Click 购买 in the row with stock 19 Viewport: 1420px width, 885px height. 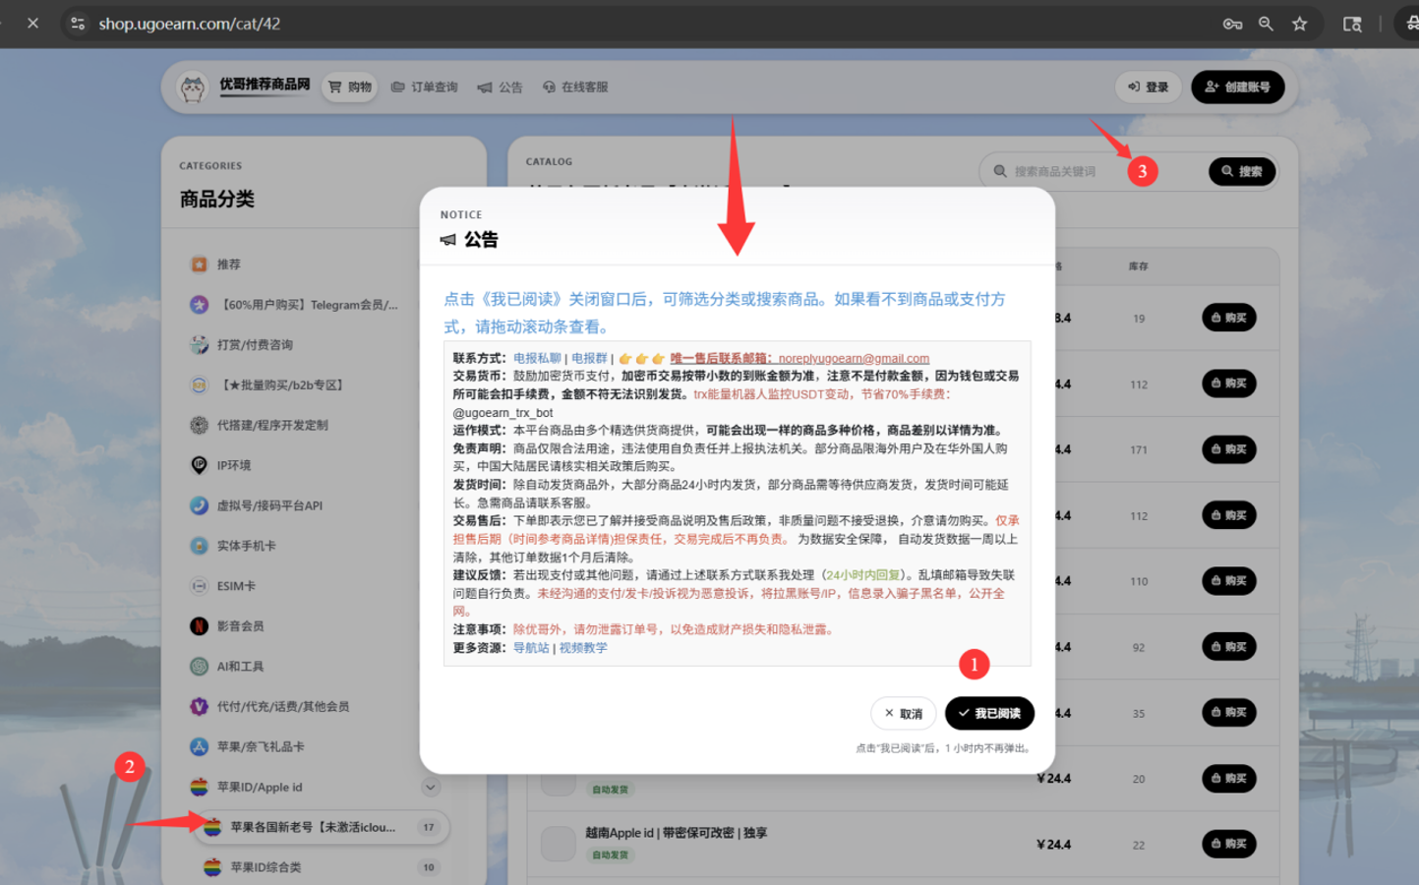(1228, 318)
